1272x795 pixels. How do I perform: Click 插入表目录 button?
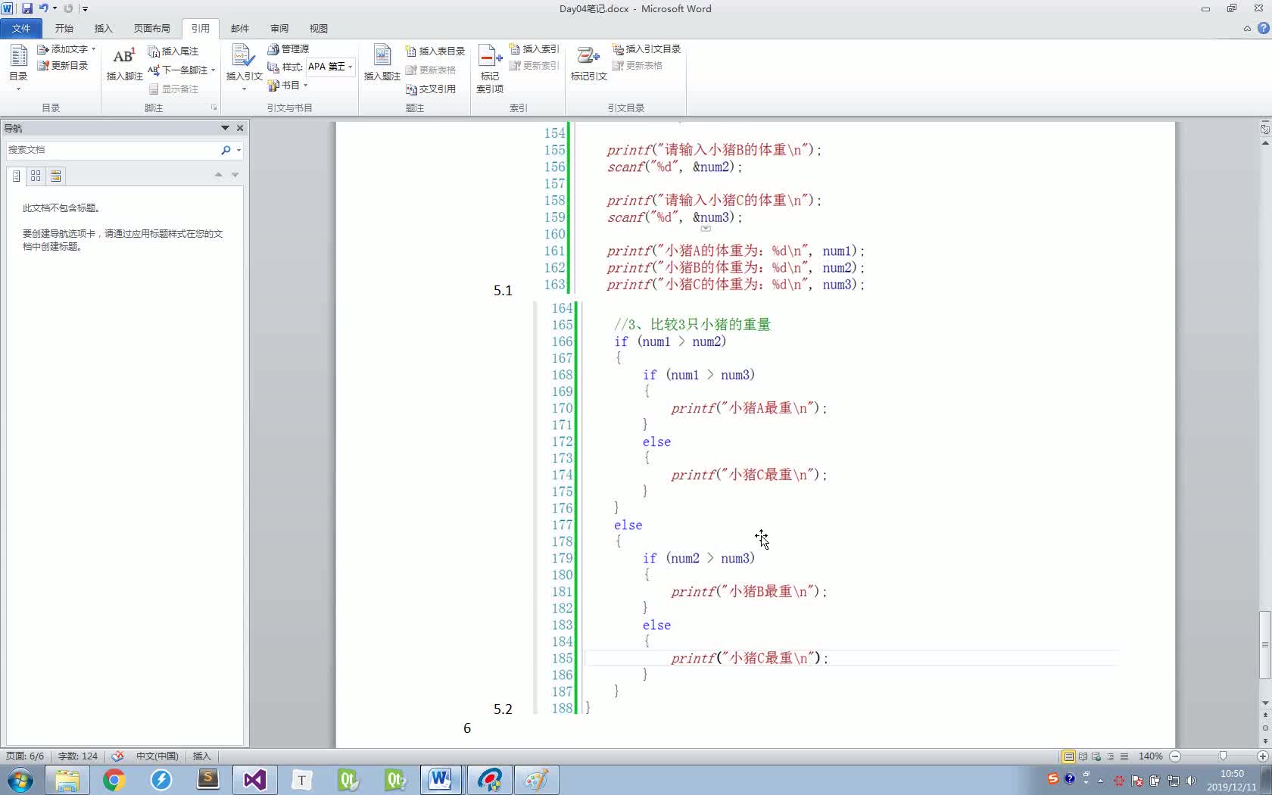coord(435,51)
